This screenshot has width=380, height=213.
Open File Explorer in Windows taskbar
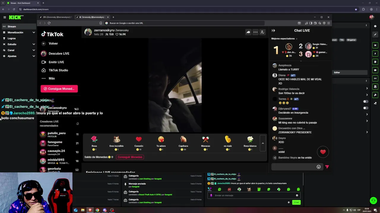coord(83,210)
